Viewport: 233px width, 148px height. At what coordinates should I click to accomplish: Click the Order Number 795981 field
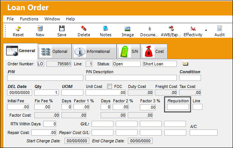[59, 64]
